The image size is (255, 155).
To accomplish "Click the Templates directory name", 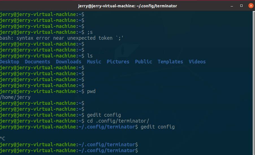I will tap(170, 62).
